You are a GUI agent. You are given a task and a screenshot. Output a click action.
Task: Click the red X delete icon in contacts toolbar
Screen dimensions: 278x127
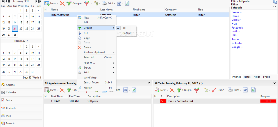[62, 3]
